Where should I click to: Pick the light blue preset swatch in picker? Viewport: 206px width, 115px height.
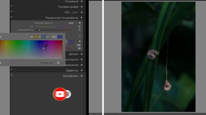pyautogui.click(x=43, y=37)
